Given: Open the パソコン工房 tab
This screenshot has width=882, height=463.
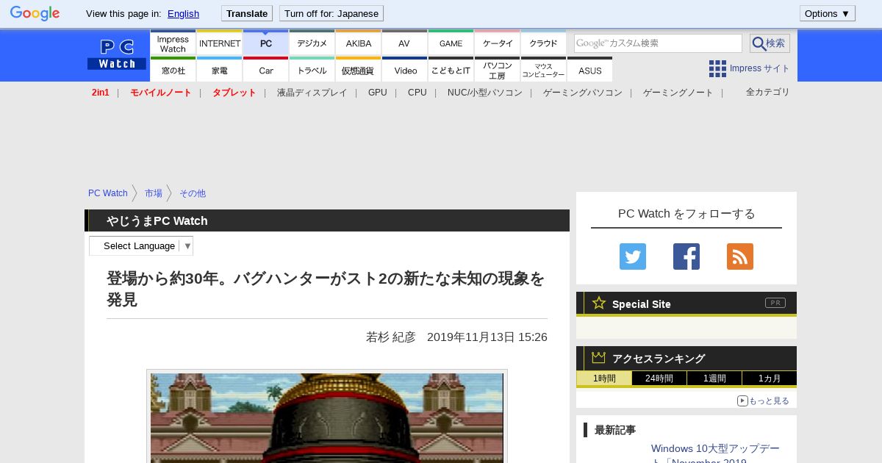Looking at the screenshot, I should pos(498,70).
